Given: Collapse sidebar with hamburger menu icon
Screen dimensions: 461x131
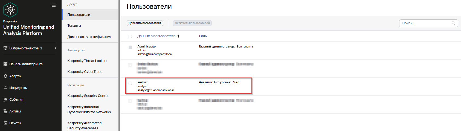Looking at the screenshot, I should click(54, 5).
